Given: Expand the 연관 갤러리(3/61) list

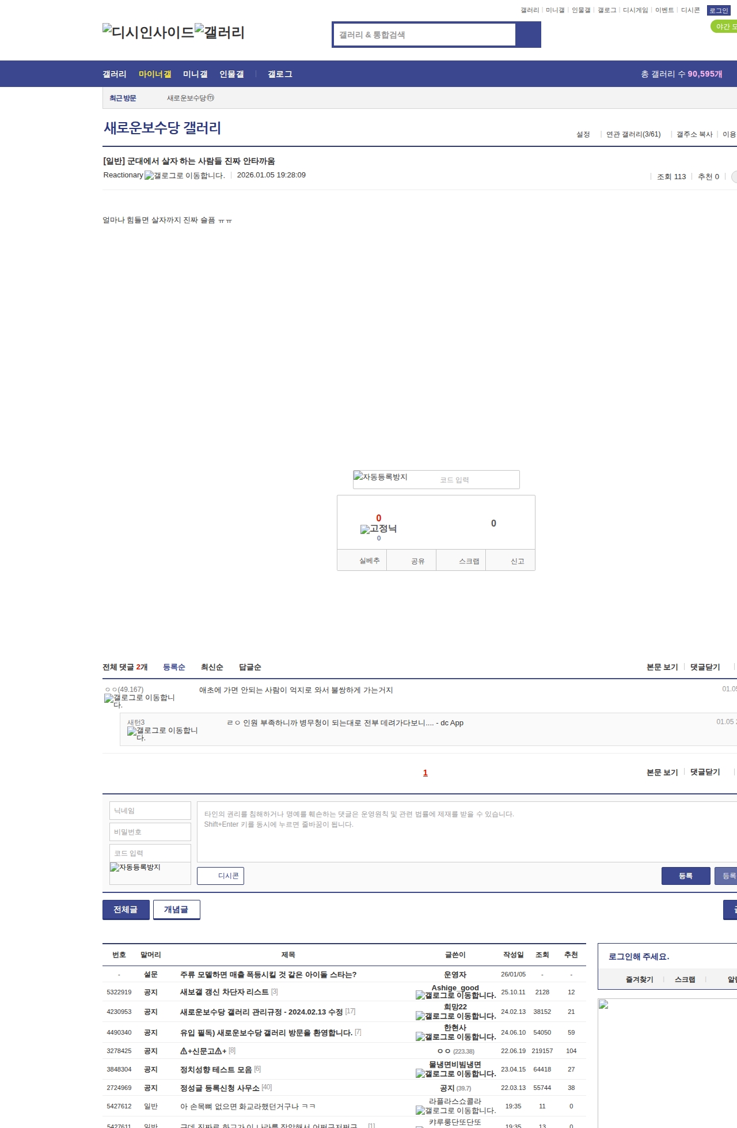Looking at the screenshot, I should pos(633,134).
